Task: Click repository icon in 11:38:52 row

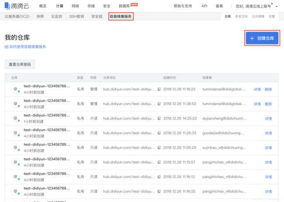Action: 16,104
